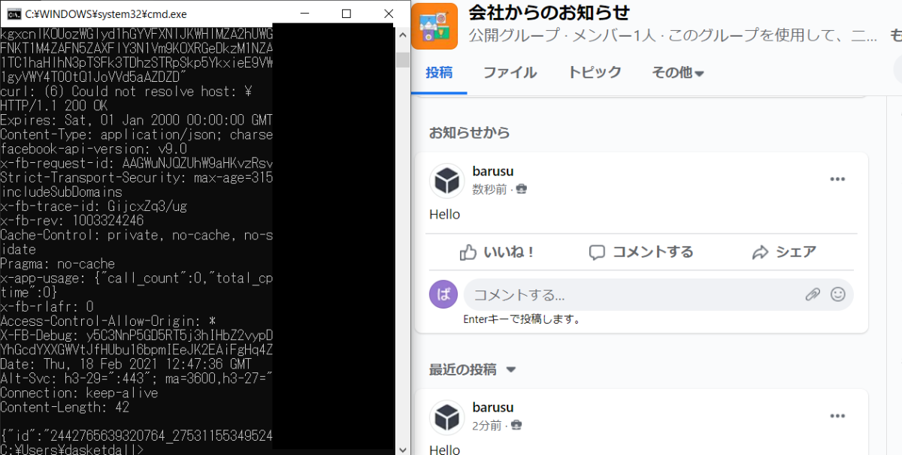Screen dimensions: 902x455
Task: Open options menu on the 2分前 post
Action: [x=837, y=416]
